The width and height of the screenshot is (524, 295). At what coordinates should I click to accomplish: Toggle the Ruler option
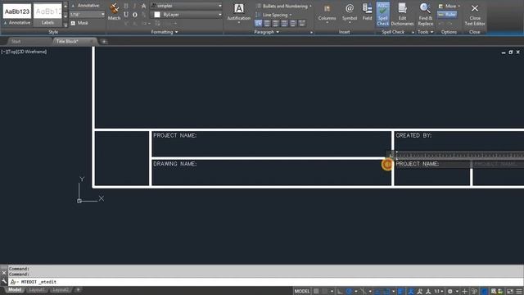[x=447, y=15]
